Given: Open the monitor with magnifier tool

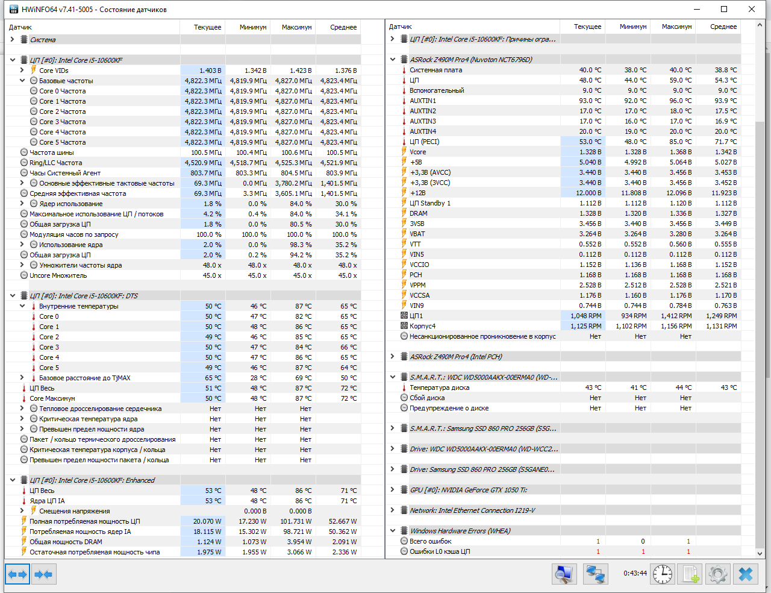Looking at the screenshot, I should click(564, 574).
